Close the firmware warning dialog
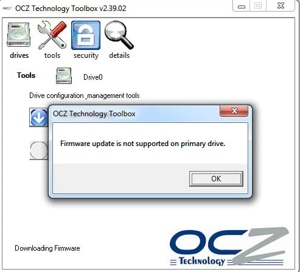Image resolution: width=300 pixels, height=272 pixels. 234,111
